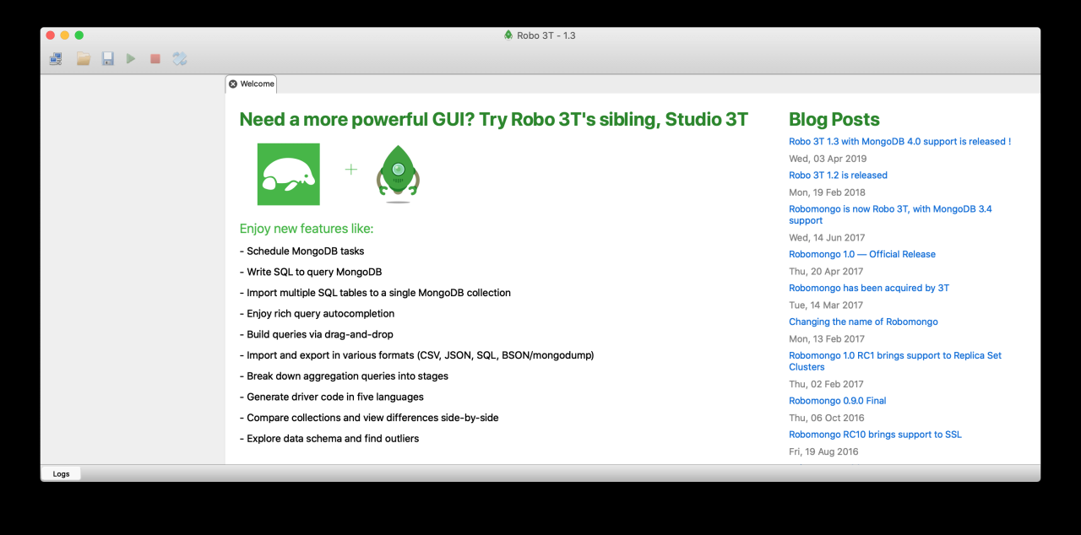Minimize the window with yellow button
1081x535 pixels.
[65, 35]
